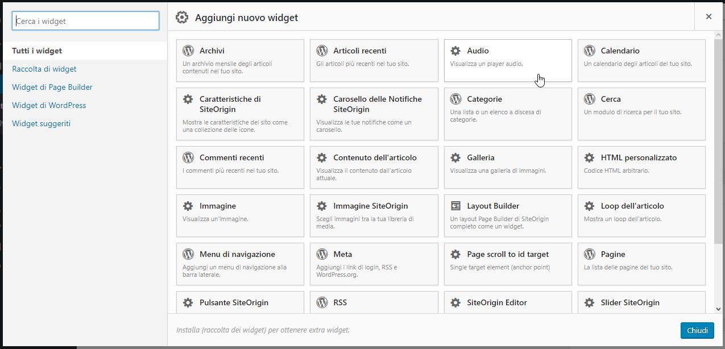Click the gear icon beside Aggiungi nuovo widget

182,18
